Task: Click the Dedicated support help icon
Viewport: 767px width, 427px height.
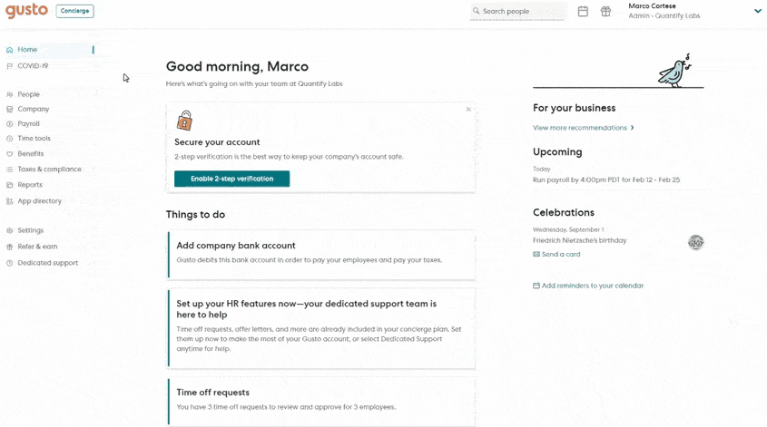Action: click(9, 263)
